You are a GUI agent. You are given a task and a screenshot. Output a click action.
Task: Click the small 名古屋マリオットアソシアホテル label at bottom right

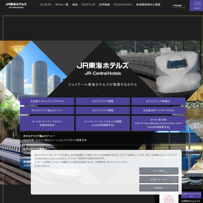[x=191, y=195]
